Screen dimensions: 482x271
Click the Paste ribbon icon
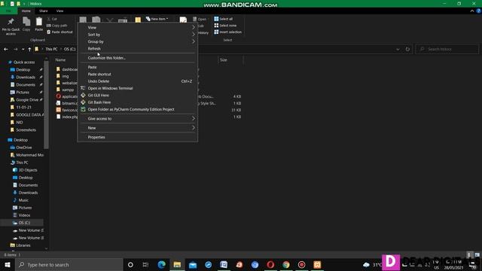point(38,22)
